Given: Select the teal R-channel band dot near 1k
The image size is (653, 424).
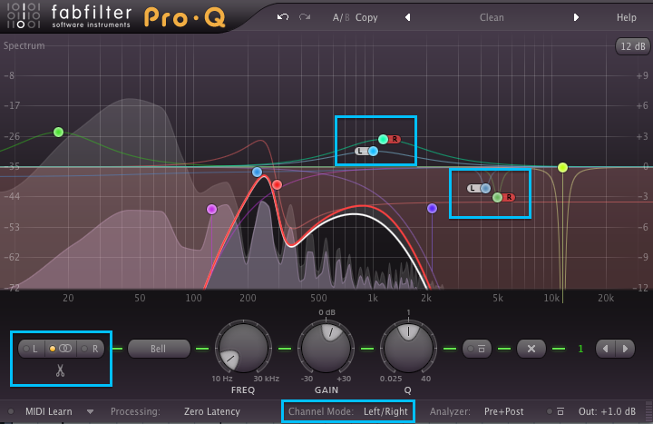Looking at the screenshot, I should 383,139.
